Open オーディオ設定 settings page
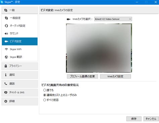The image size is (159, 123). click(x=20, y=26)
